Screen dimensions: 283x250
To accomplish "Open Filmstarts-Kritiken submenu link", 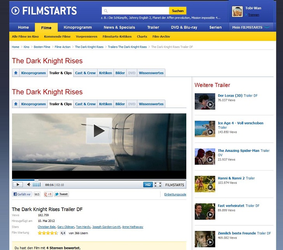I will [x=117, y=37].
